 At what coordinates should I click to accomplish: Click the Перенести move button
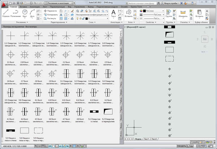click(x=50, y=10)
